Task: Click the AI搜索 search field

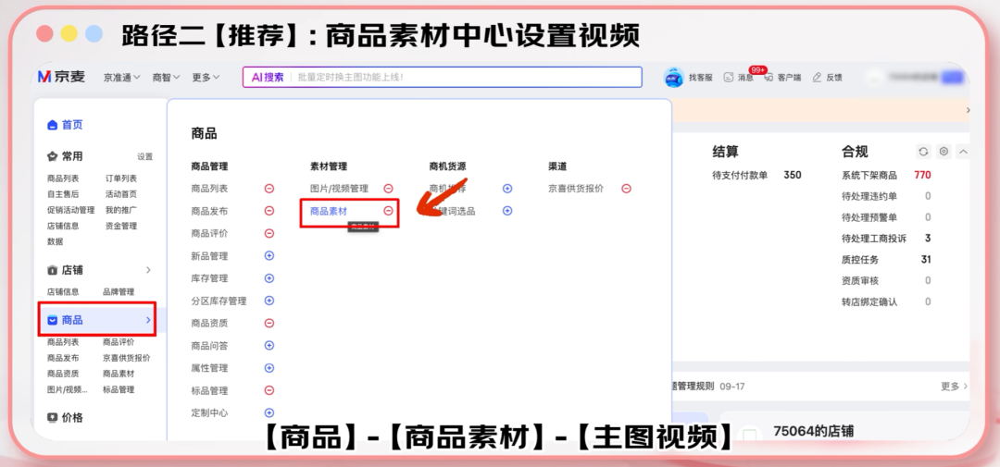Action: pyautogui.click(x=442, y=77)
